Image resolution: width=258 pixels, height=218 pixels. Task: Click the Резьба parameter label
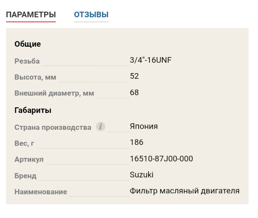click(27, 61)
